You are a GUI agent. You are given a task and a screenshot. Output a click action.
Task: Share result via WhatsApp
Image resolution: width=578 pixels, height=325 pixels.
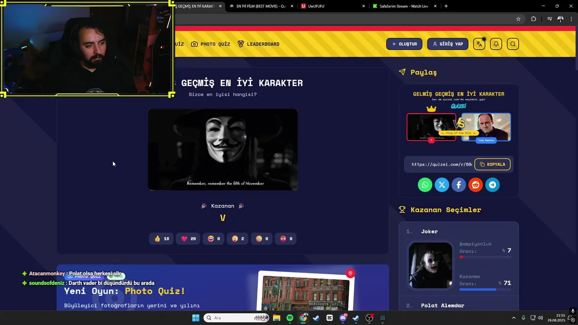(x=425, y=185)
